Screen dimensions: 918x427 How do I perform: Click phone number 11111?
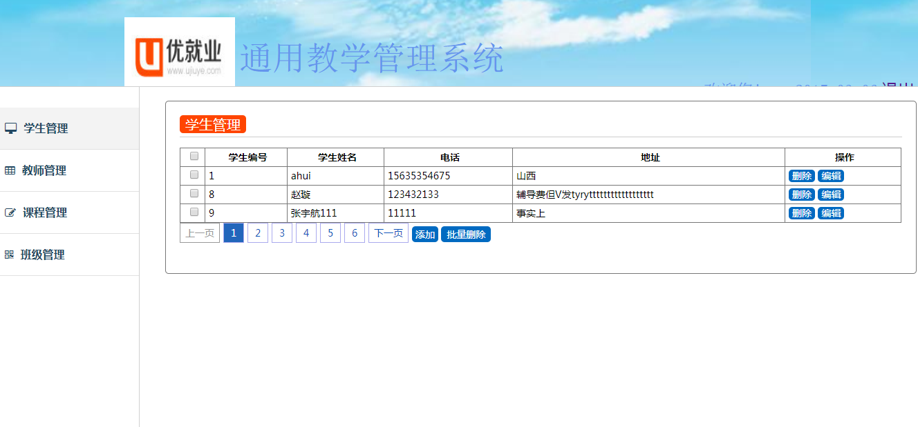tap(402, 213)
